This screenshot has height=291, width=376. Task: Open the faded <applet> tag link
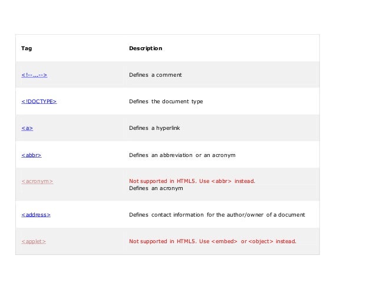point(34,241)
